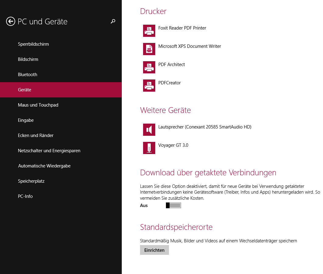
Task: Go to Bildschirm settings
Action: coord(28,59)
